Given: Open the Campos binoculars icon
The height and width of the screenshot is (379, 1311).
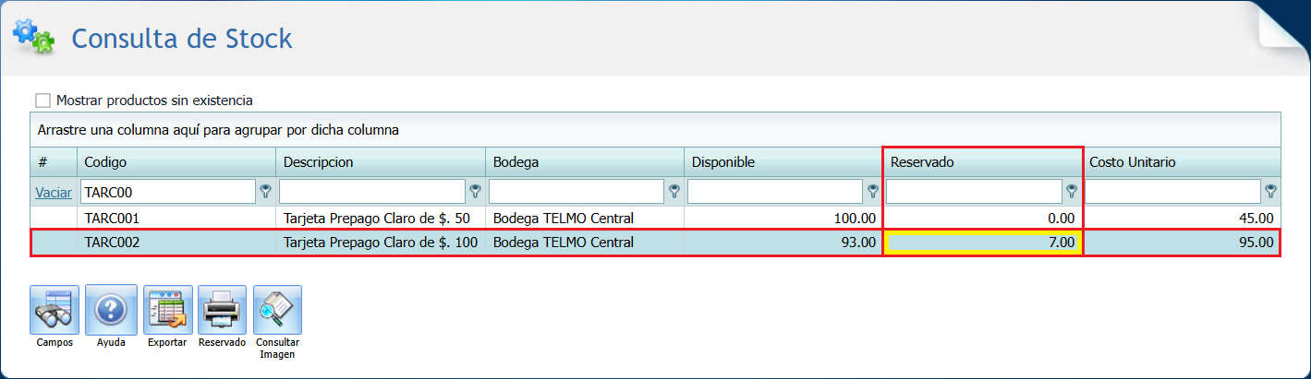Looking at the screenshot, I should pyautogui.click(x=55, y=309).
